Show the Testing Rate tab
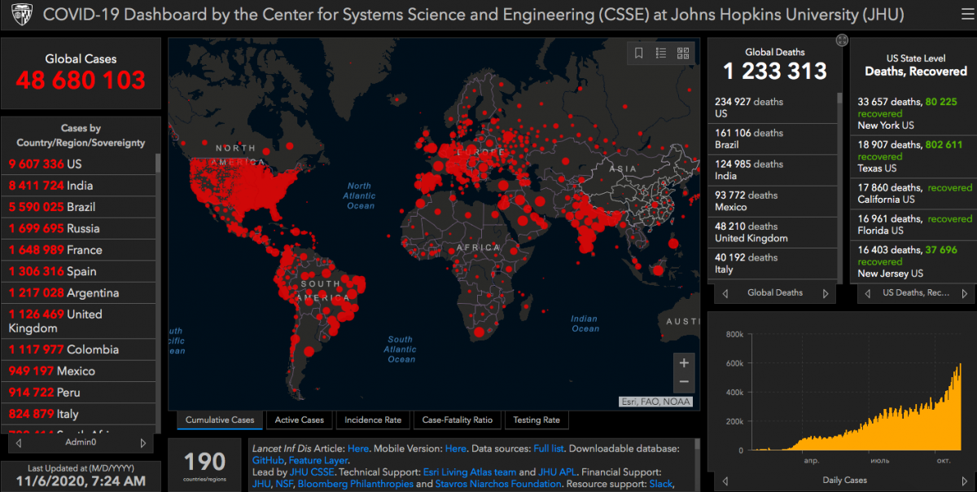Viewport: 977px width, 492px height. pyautogui.click(x=537, y=420)
